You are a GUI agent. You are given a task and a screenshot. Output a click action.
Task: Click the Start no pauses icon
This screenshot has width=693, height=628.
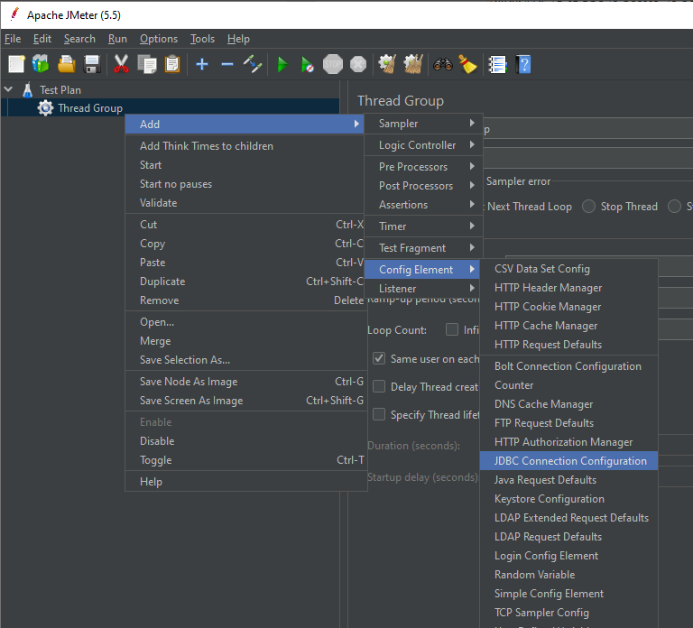308,64
